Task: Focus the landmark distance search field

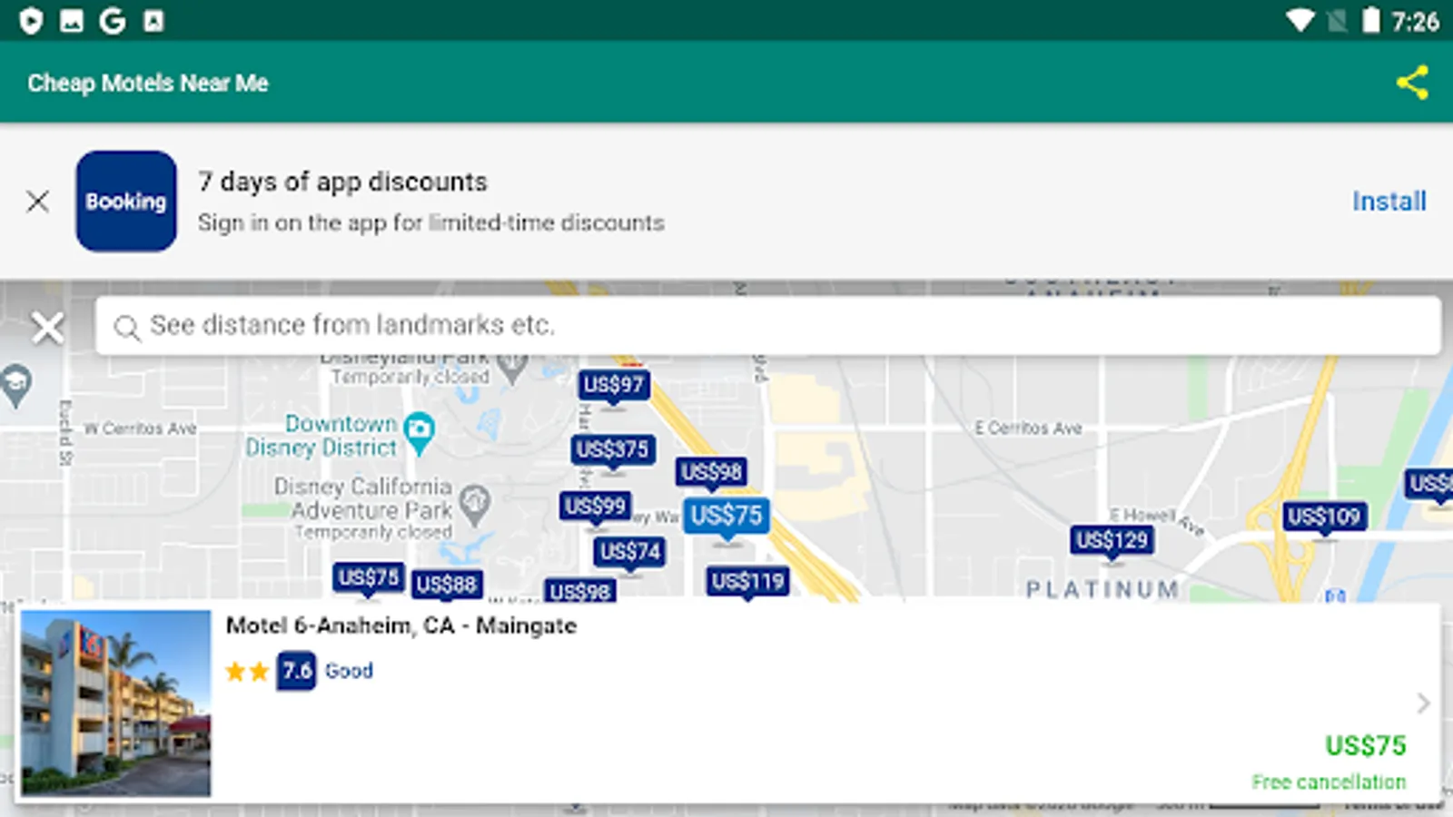Action: (768, 325)
